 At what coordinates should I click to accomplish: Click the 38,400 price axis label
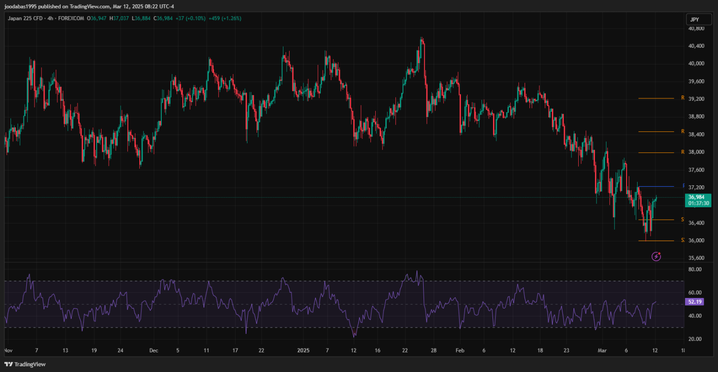pos(696,134)
